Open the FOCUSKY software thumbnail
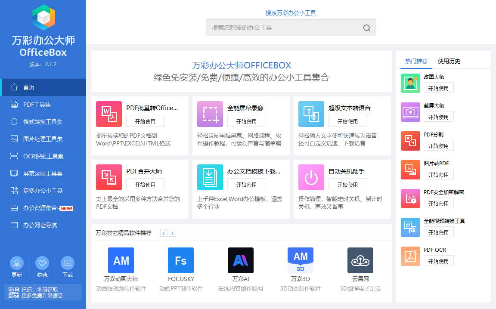The height and width of the screenshot is (309, 496). (x=181, y=260)
